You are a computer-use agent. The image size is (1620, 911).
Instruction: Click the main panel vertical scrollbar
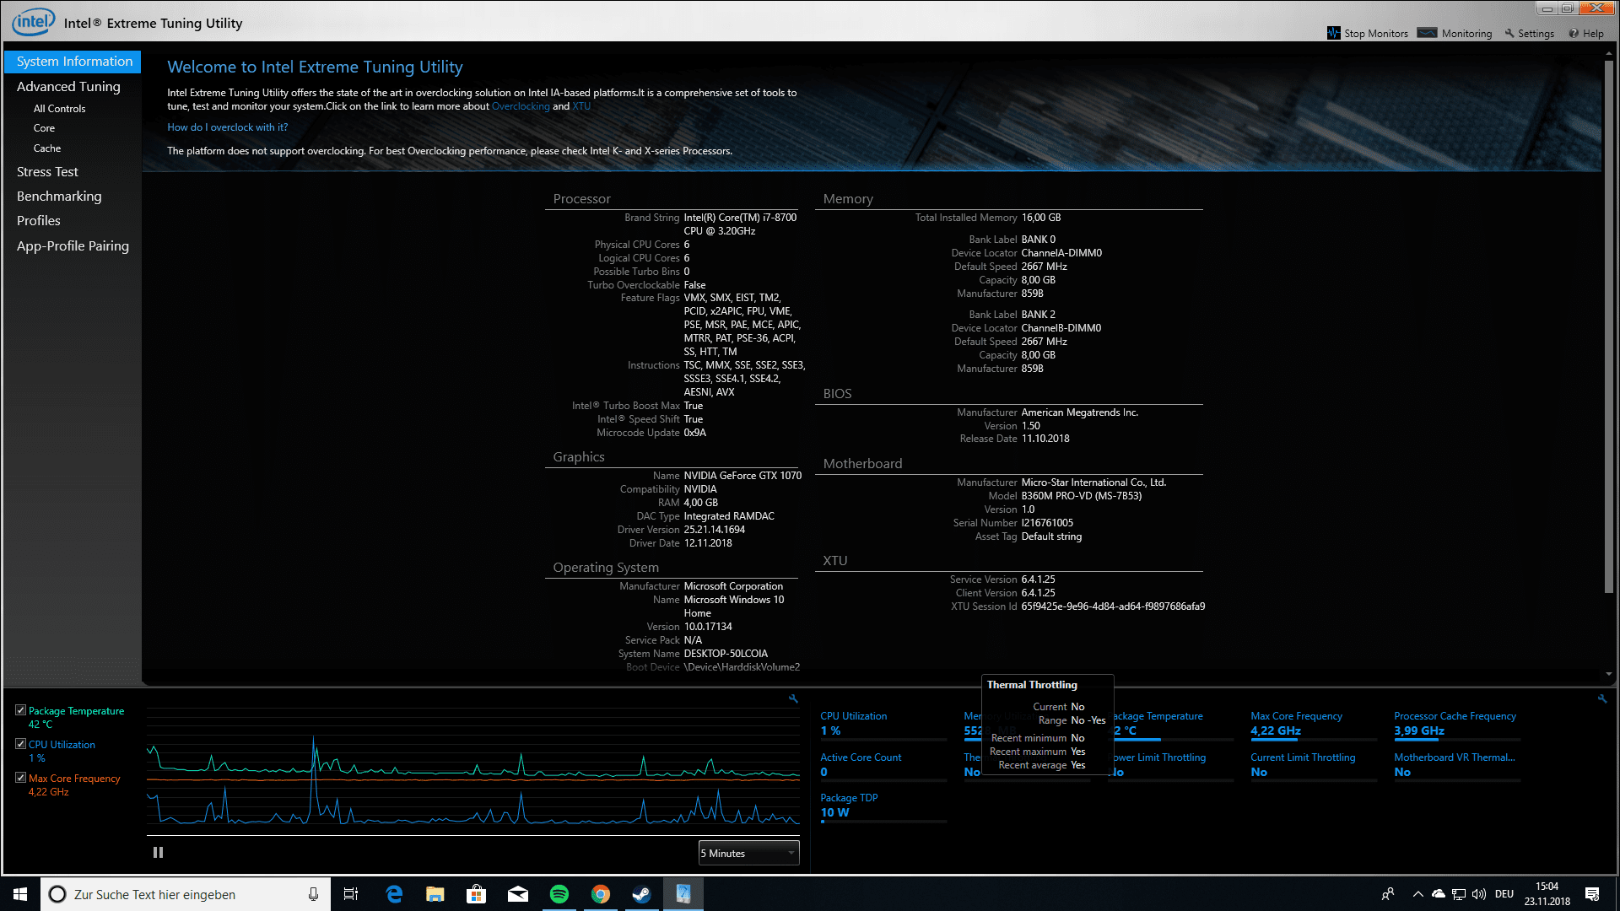click(x=1609, y=326)
